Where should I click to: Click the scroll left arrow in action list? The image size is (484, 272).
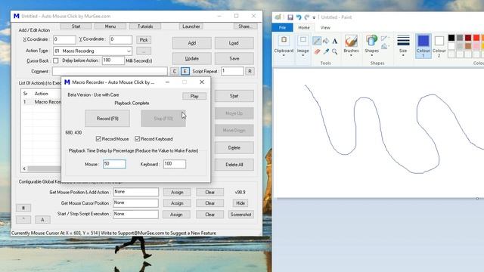tap(24, 168)
